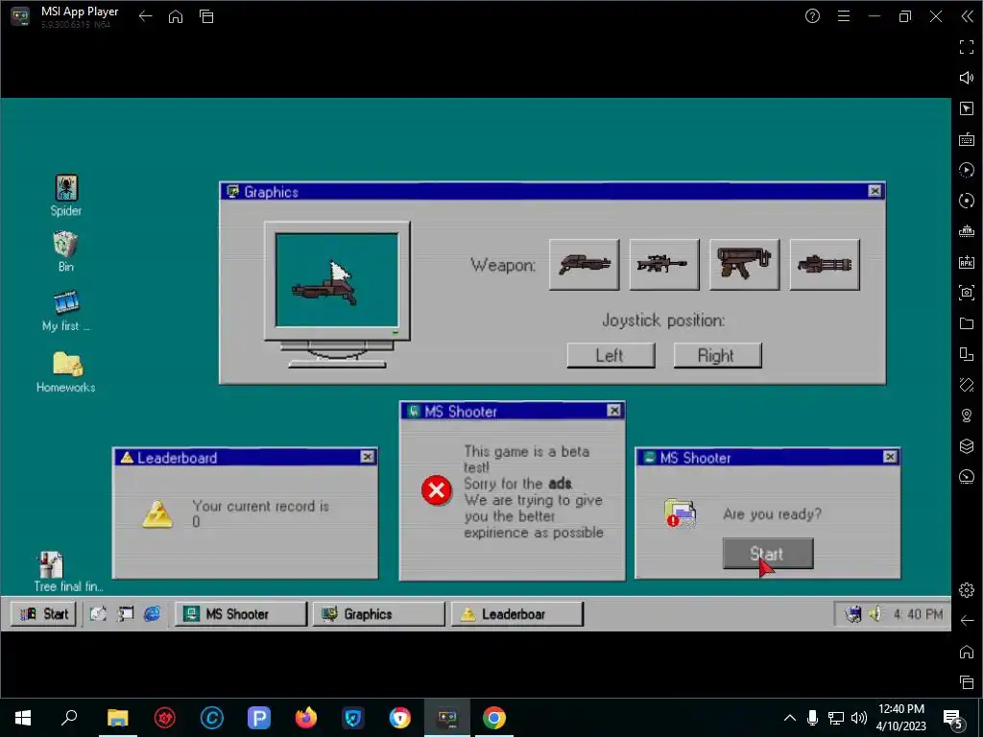Click the red error icon in dialog
Image resolution: width=983 pixels, height=737 pixels.
click(437, 490)
